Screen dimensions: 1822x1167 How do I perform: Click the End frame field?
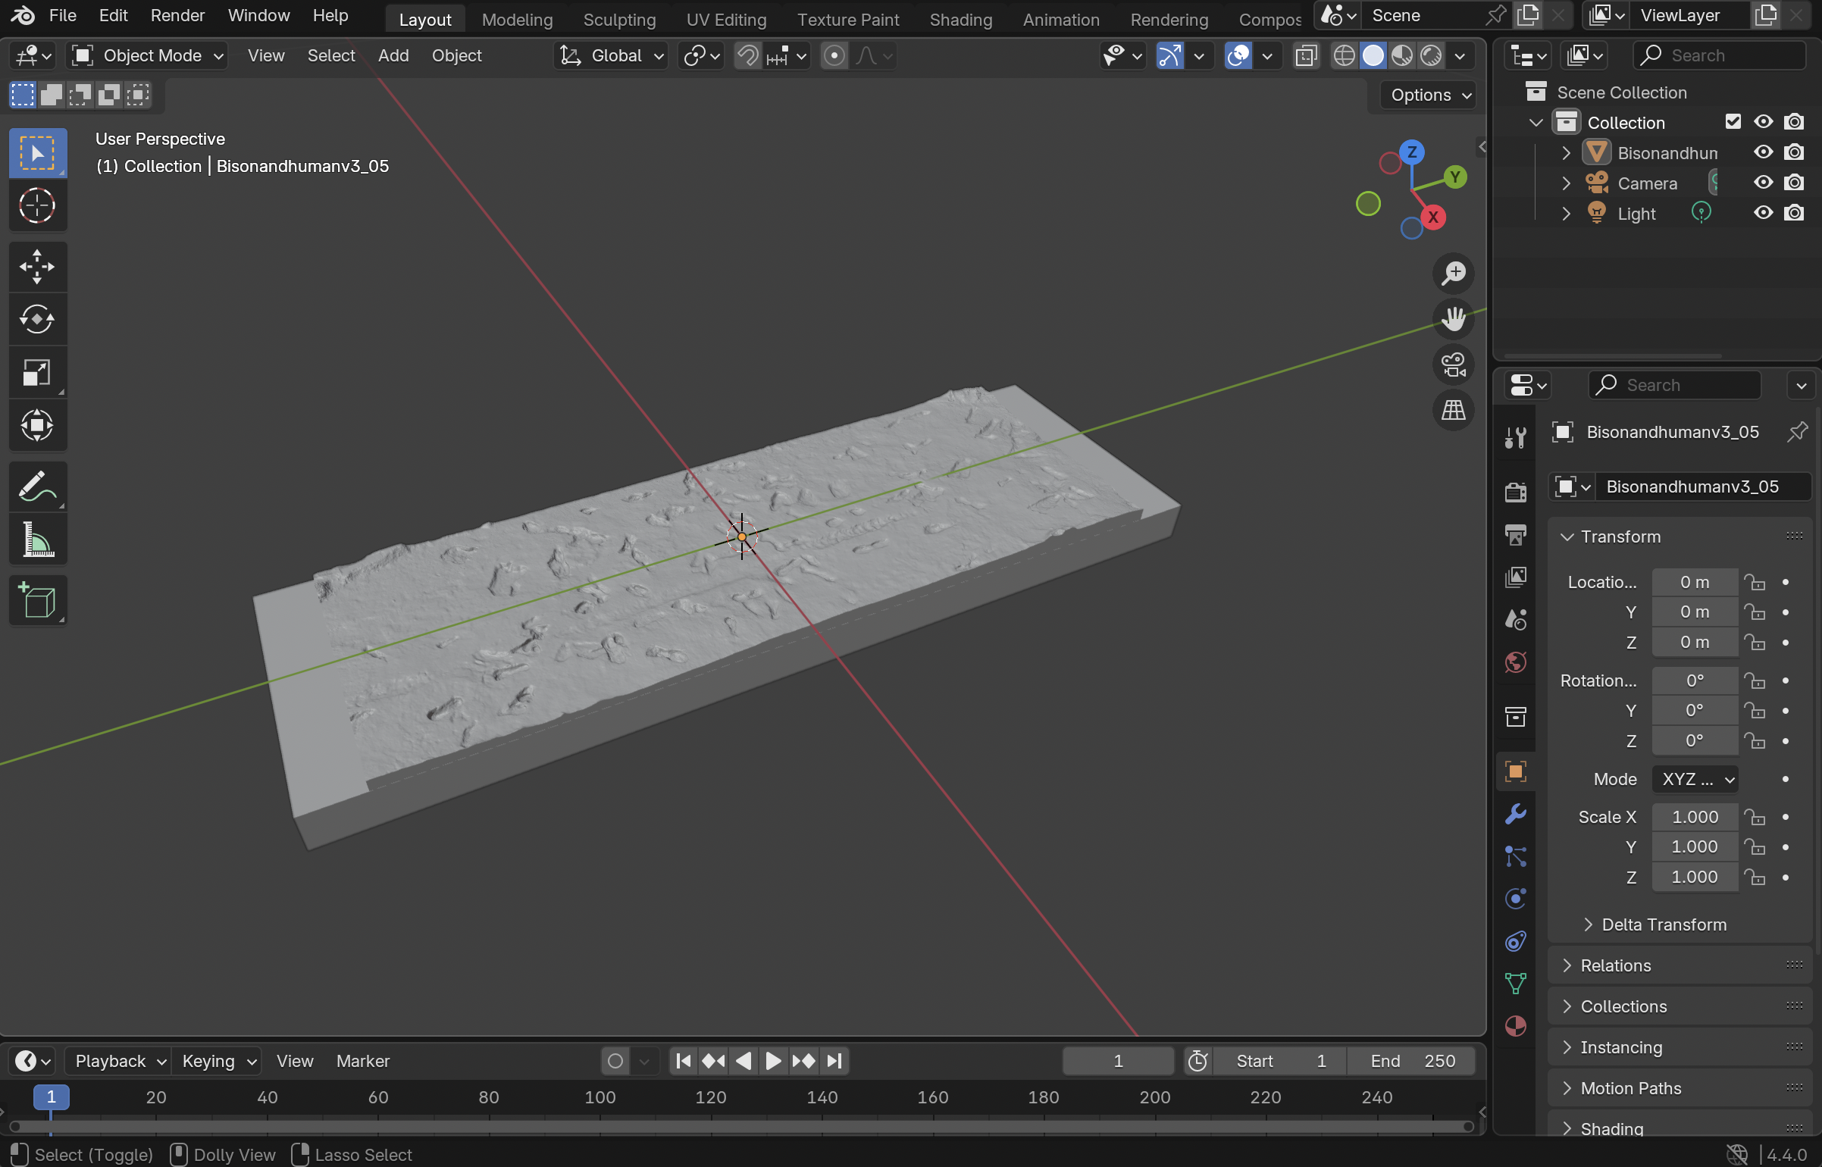pos(1411,1061)
